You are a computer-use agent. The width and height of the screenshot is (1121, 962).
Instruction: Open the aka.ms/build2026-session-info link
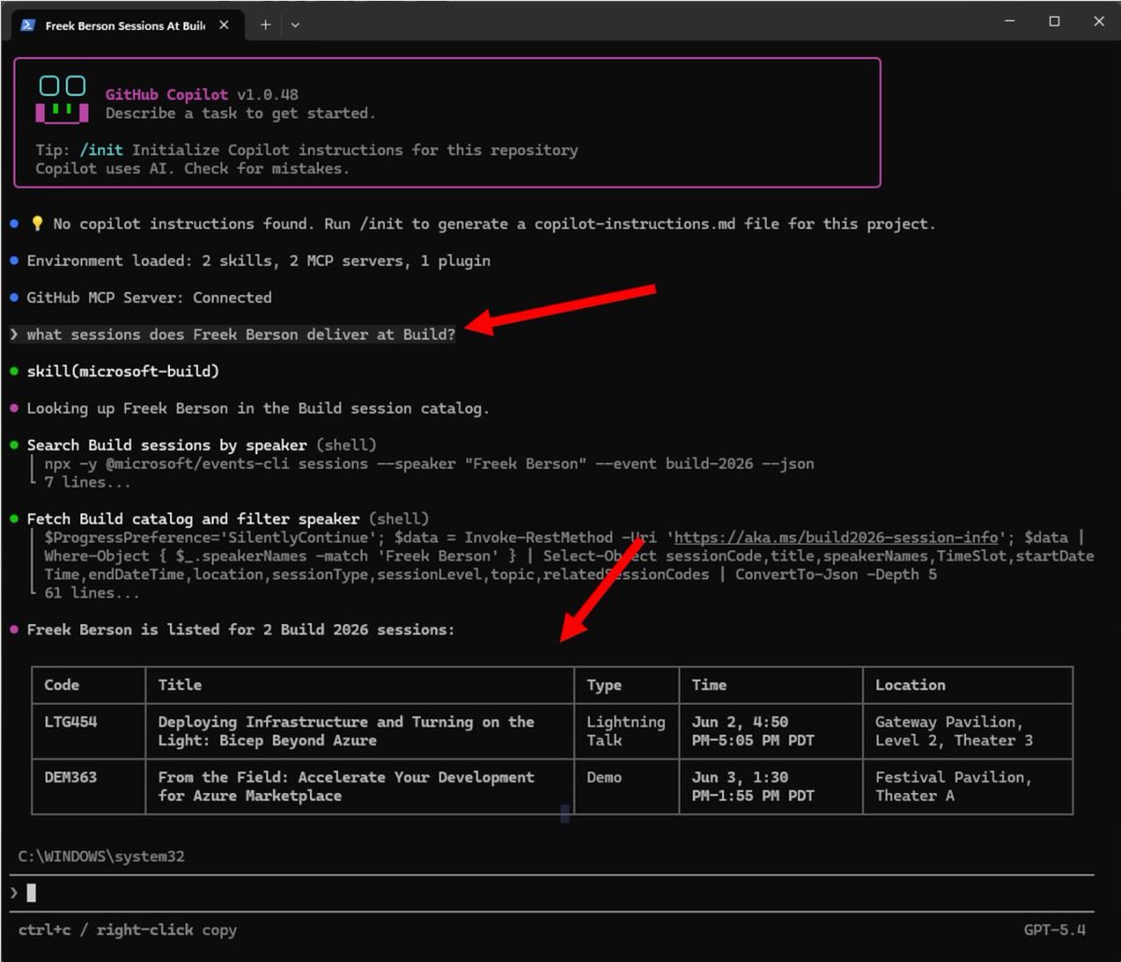pos(836,537)
